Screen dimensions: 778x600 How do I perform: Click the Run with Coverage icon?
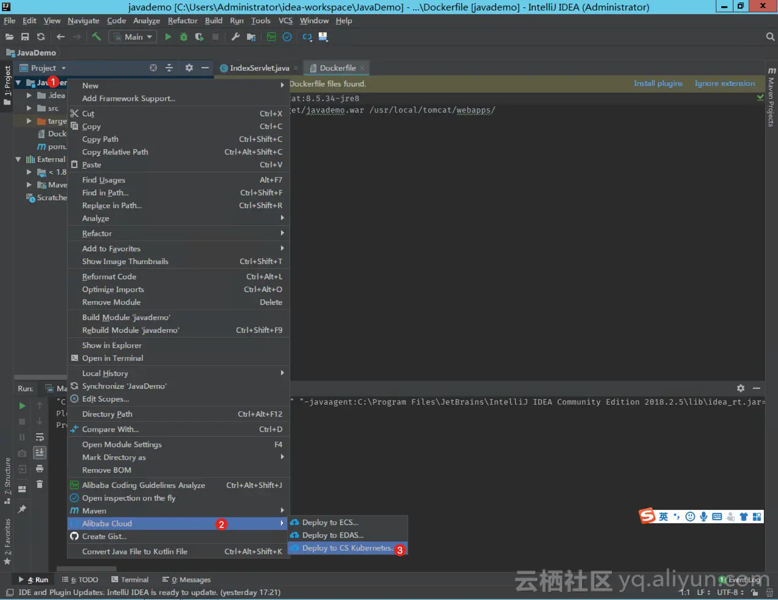point(199,37)
